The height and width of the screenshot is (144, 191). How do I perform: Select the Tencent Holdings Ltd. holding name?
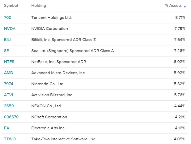point(52,18)
